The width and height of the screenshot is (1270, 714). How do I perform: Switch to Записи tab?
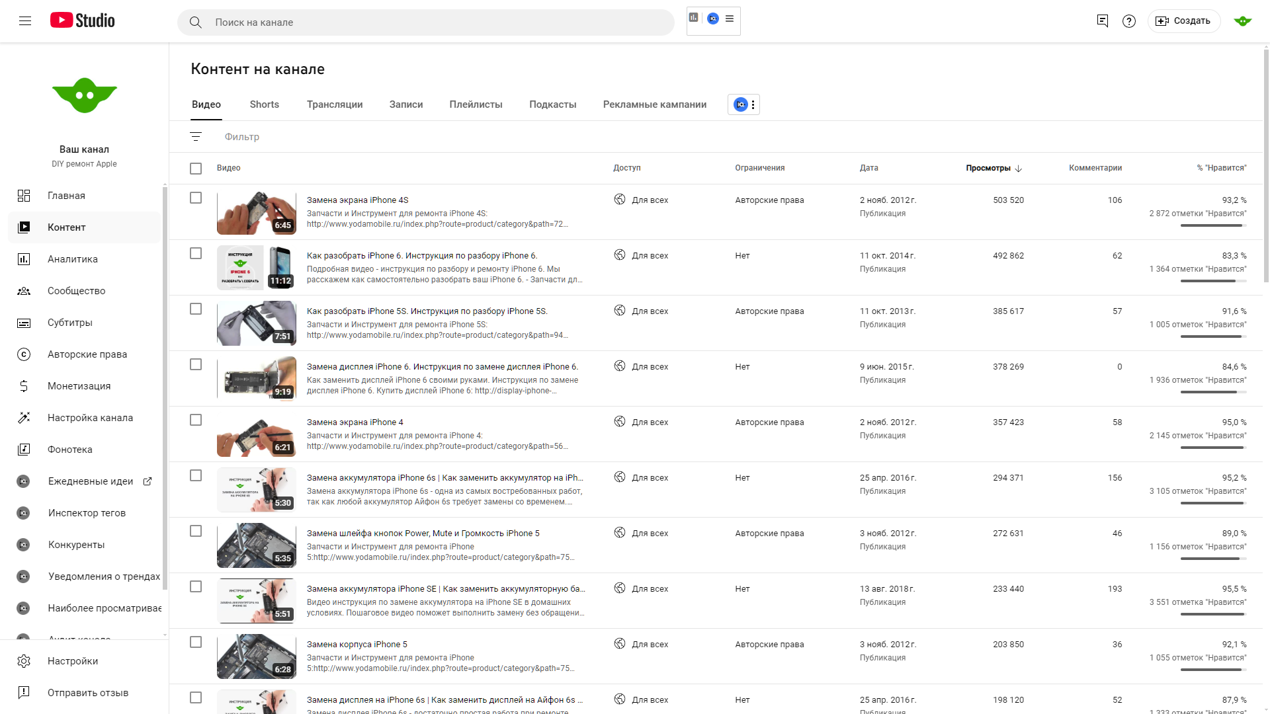[x=406, y=104]
